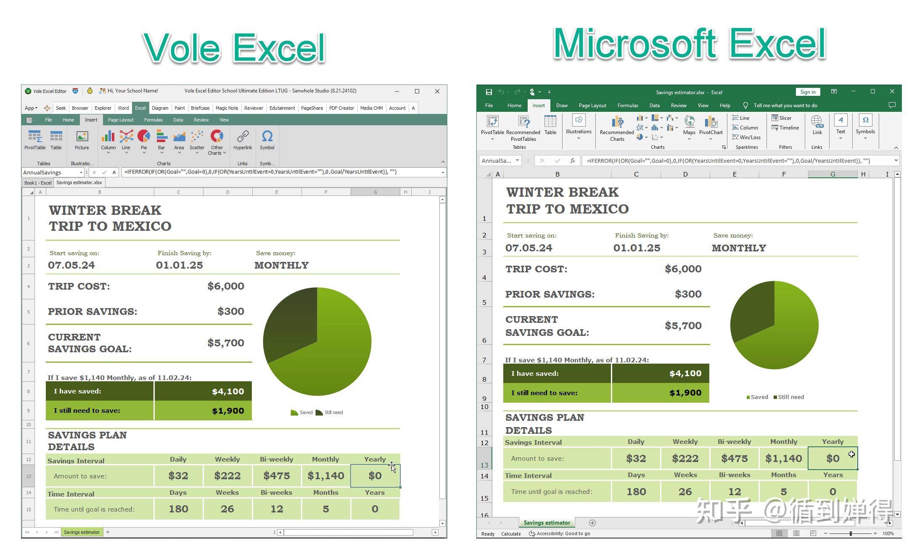917x549 pixels.
Task: Open the PivotChart dropdown in Microsoft Excel
Action: (711, 139)
